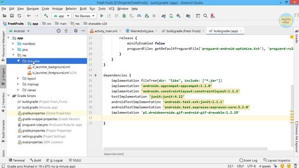Open the Event Log
The width and height of the screenshot is (299, 168).
click(248, 161)
